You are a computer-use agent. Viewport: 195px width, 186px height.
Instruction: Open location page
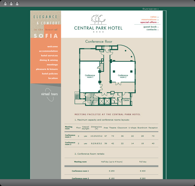(x=53, y=78)
